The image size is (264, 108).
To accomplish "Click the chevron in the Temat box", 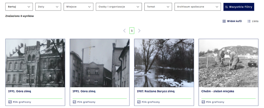I will click(x=168, y=7).
